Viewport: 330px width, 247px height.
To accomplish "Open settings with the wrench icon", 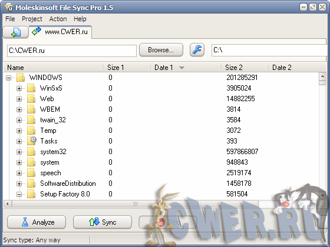I will 197,50.
